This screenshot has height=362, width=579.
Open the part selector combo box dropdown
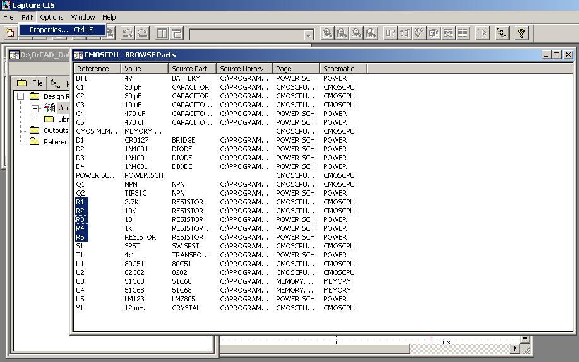click(x=308, y=35)
